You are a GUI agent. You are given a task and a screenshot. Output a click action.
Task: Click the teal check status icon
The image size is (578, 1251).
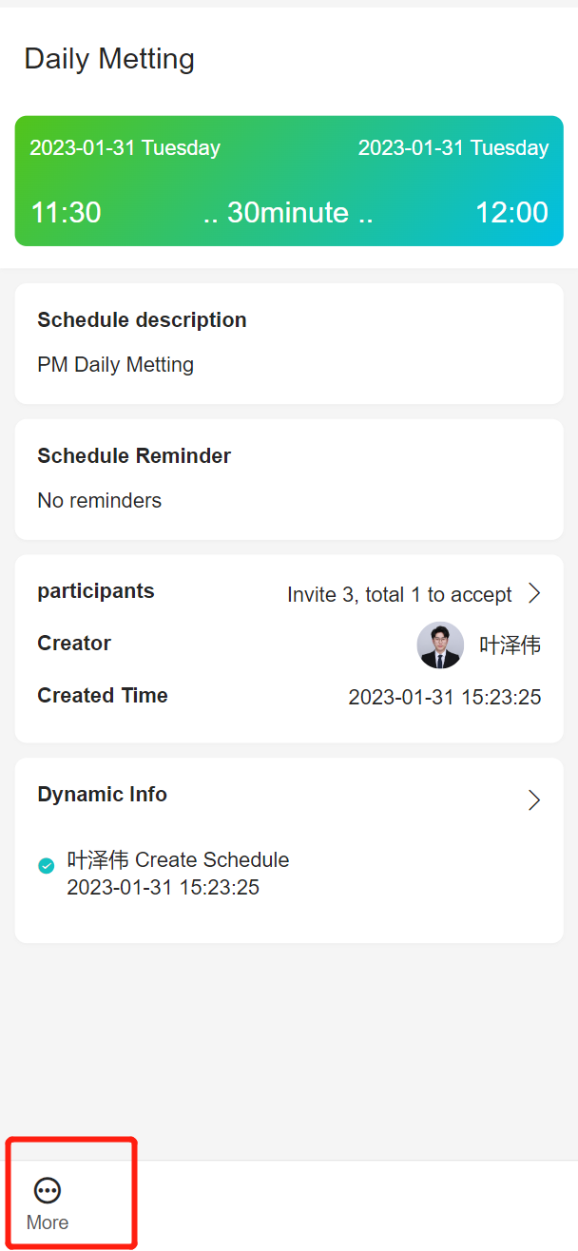click(x=46, y=865)
